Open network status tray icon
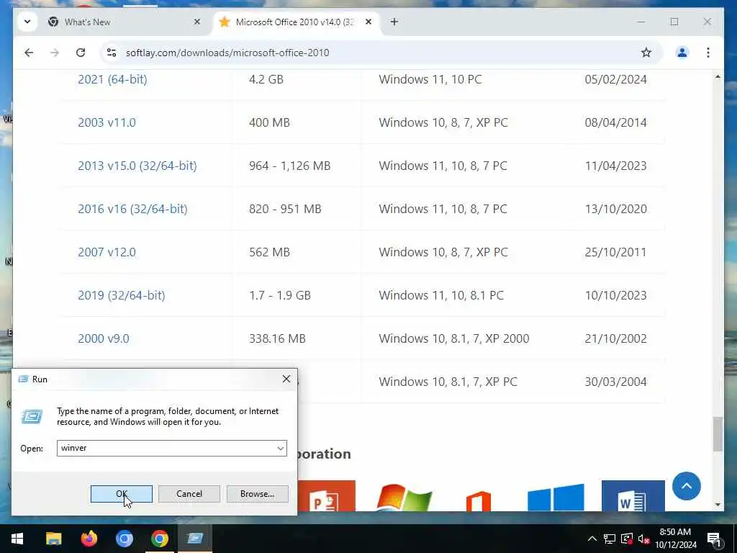Screen dimensions: 737x553 pyautogui.click(x=610, y=539)
